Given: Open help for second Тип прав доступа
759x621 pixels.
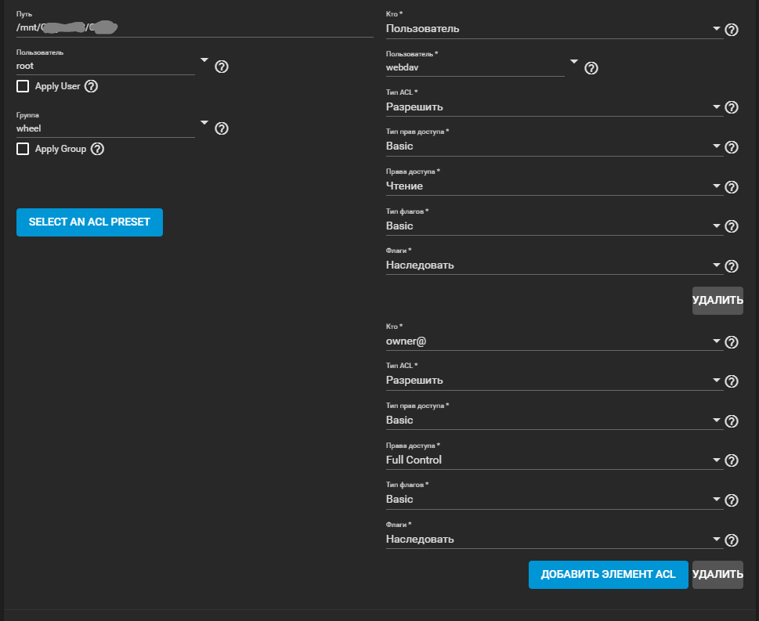Looking at the screenshot, I should 732,421.
